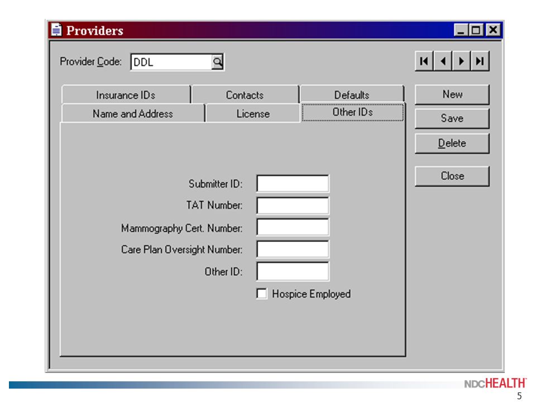Switch to the Insurance IDs tab
Image resolution: width=536 pixels, height=402 pixels.
[126, 95]
